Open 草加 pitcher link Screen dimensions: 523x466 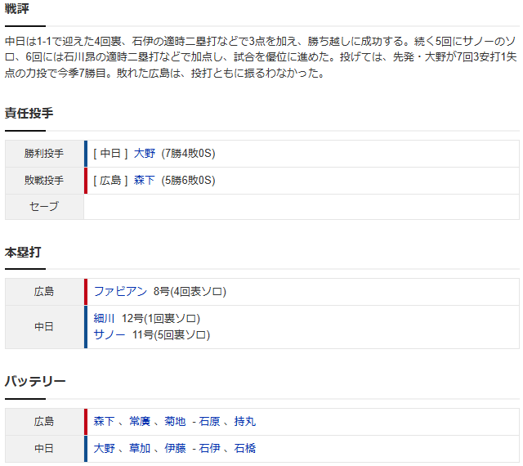(x=140, y=448)
